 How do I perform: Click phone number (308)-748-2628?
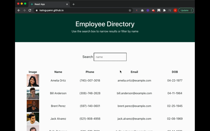click(90, 93)
